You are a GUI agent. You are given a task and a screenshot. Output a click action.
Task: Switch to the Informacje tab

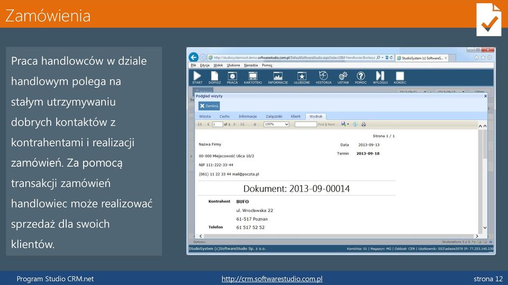pyautogui.click(x=248, y=117)
